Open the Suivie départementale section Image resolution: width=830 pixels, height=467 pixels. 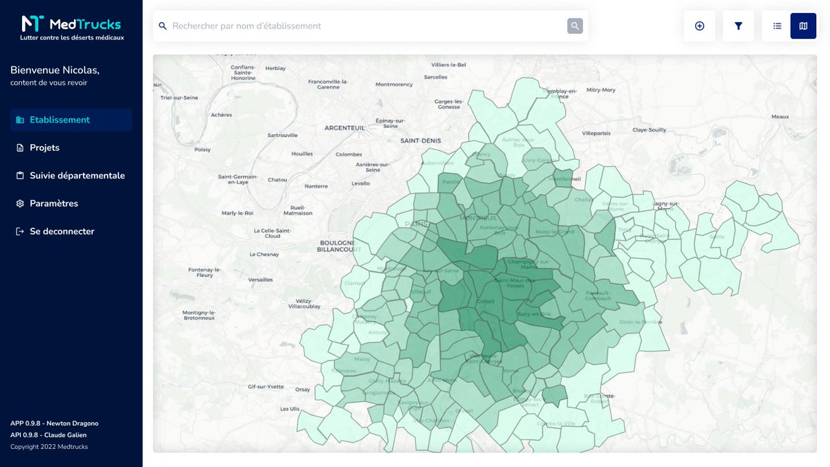[x=76, y=175]
